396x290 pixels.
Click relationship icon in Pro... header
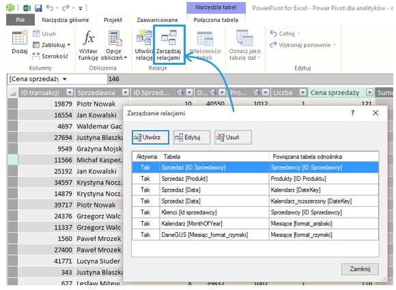(256, 92)
